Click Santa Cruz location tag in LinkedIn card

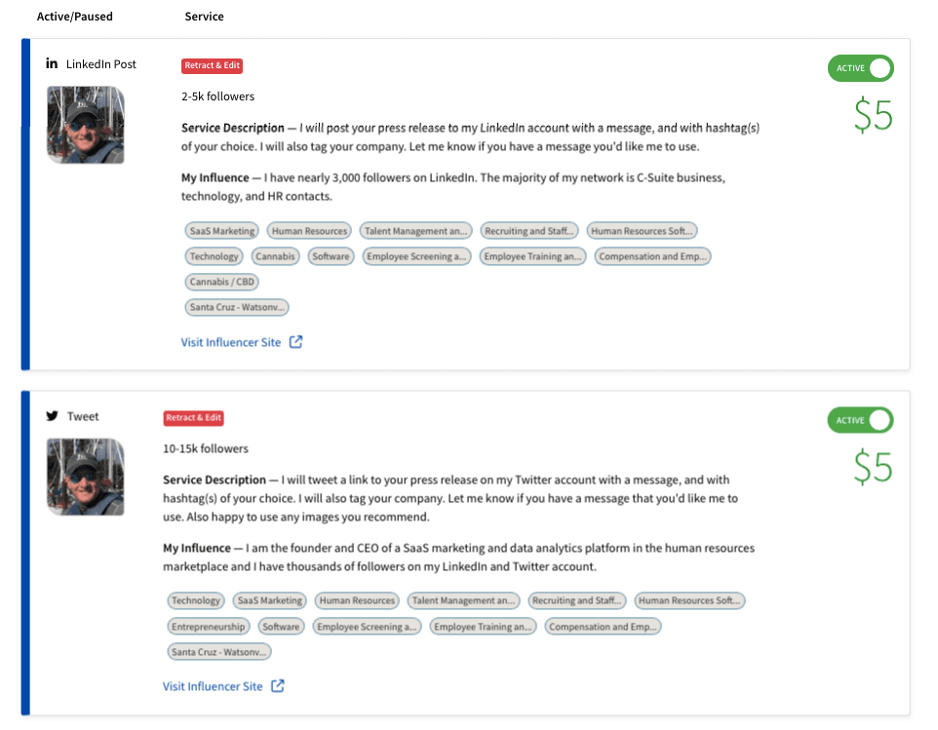[237, 307]
